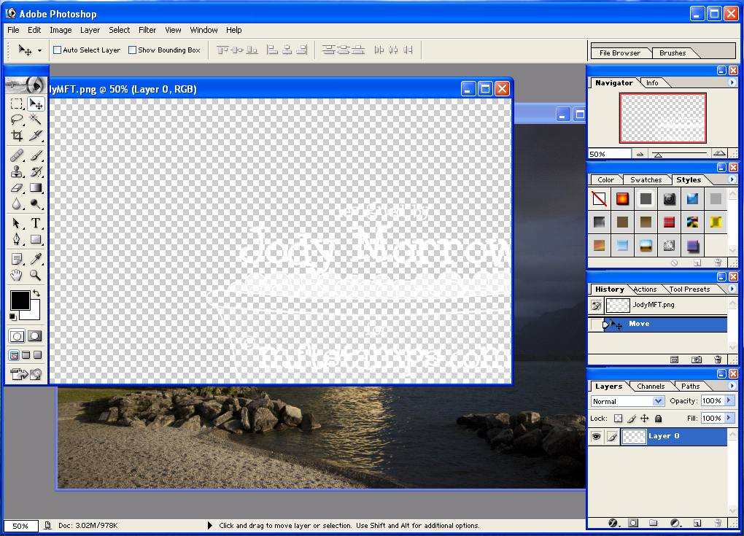Select the Pen tool
This screenshot has width=744, height=536.
pos(17,239)
